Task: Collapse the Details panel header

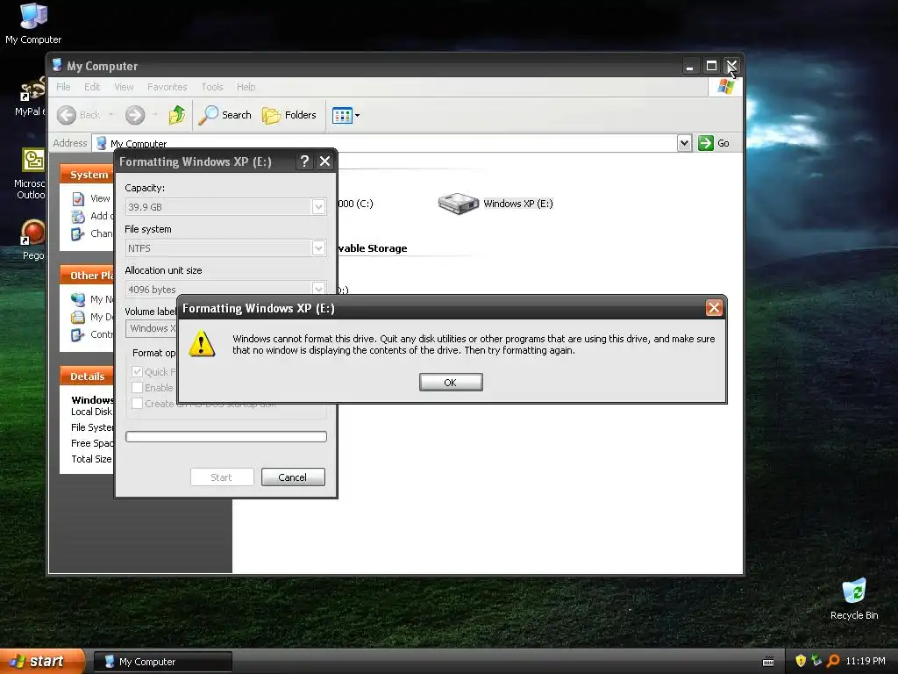Action: click(87, 376)
